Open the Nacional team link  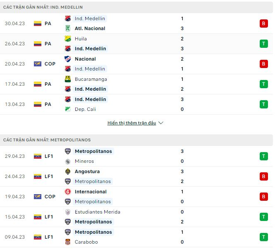86,59
